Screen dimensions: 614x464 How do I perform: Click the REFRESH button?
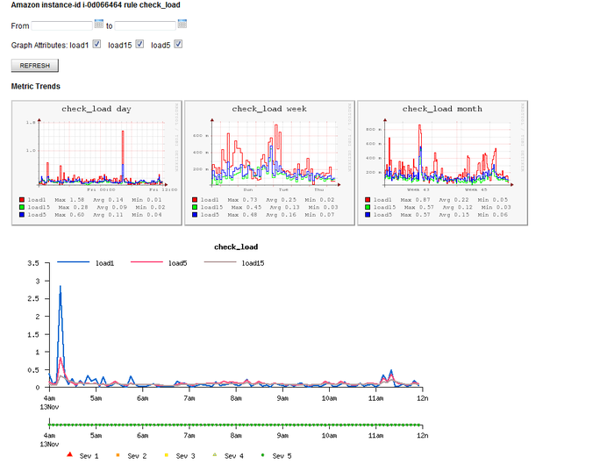pyautogui.click(x=35, y=66)
